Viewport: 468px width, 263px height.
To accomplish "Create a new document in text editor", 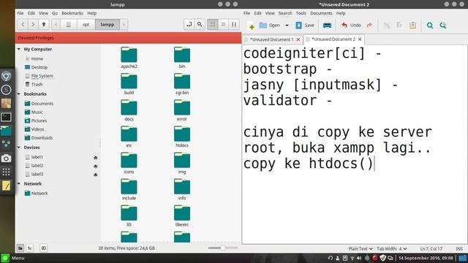I will click(x=252, y=26).
